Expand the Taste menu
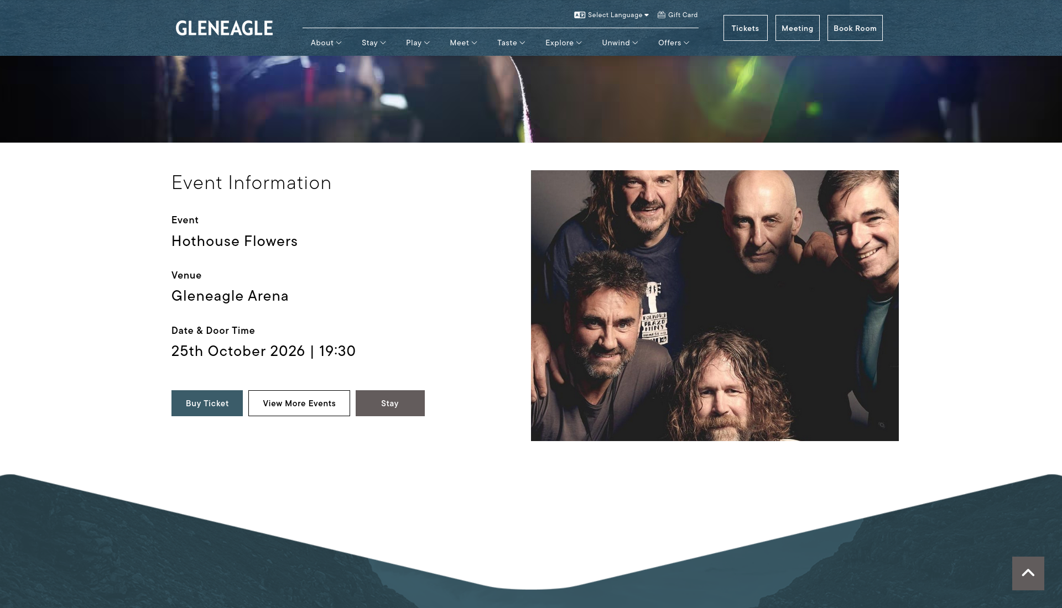 click(511, 43)
